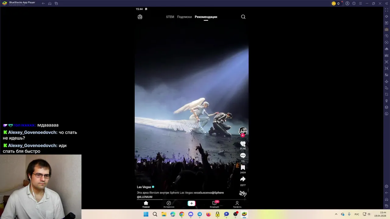
Task: Install APK from BlueStacks sidebar
Action: tap(387, 55)
